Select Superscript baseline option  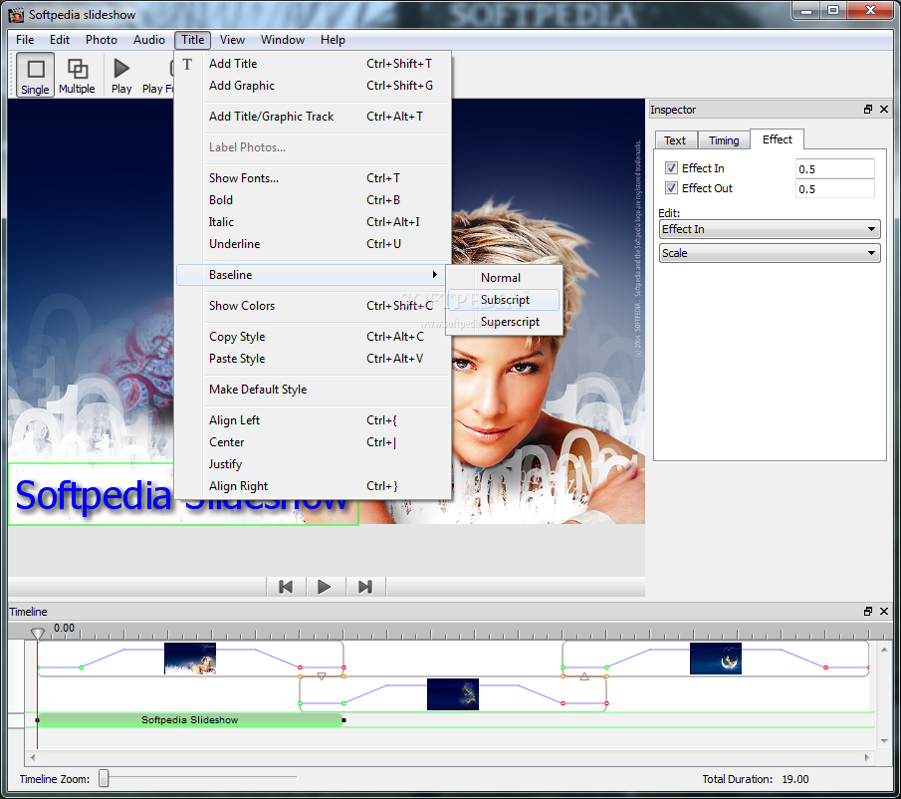(x=504, y=322)
